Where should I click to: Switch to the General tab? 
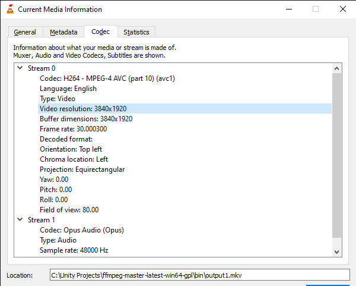pos(25,32)
